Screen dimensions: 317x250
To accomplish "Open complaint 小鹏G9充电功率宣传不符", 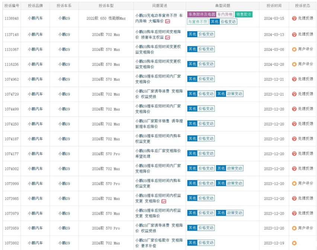I will coord(159,18).
